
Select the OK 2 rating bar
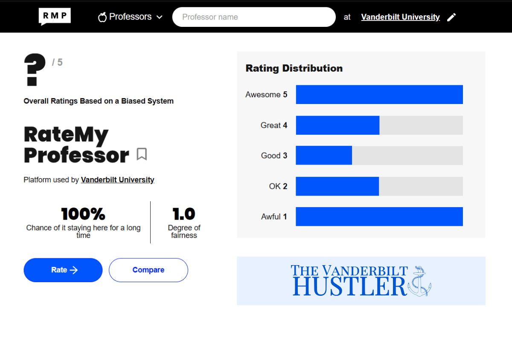[379, 186]
